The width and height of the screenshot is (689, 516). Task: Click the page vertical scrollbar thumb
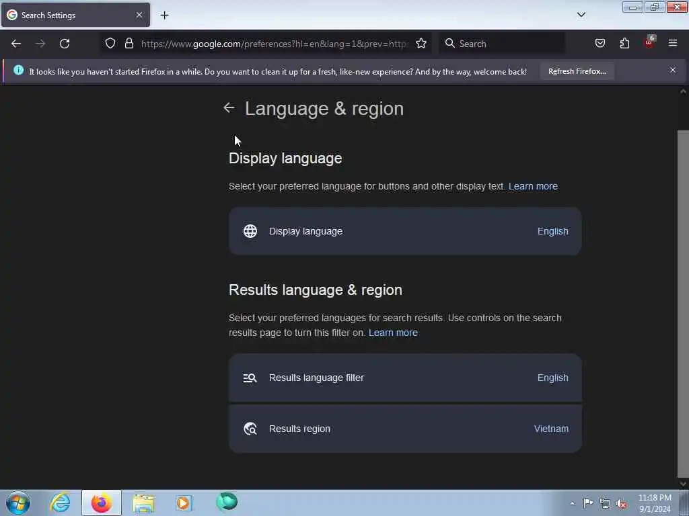[683, 303]
